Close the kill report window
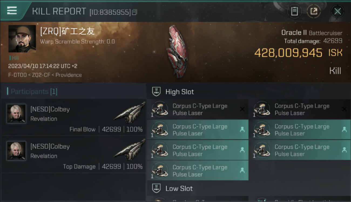This screenshot has width=351, height=202. 337,11
